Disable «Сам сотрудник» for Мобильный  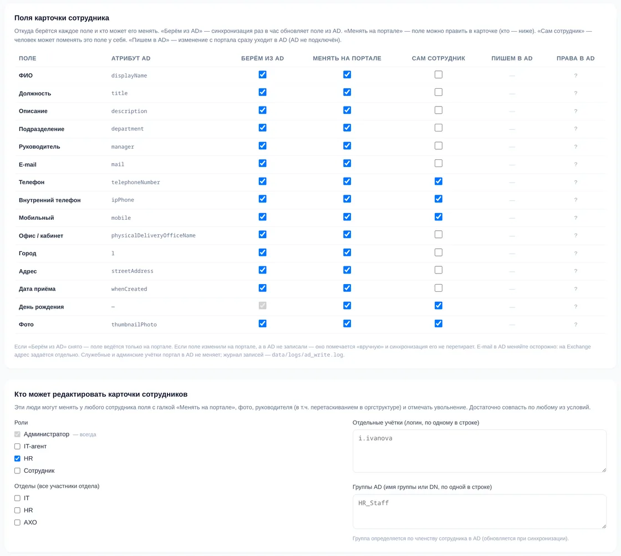point(439,217)
